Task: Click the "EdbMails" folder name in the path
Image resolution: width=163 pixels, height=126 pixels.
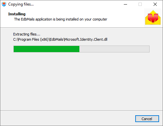Action: point(57,39)
